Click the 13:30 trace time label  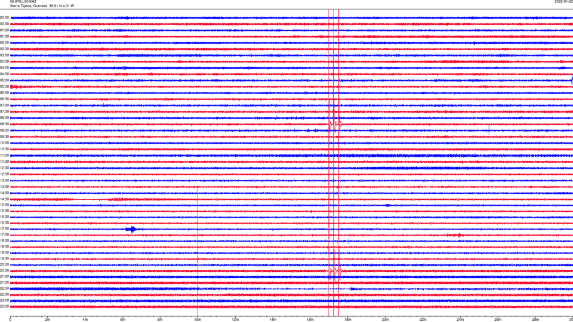(4, 187)
